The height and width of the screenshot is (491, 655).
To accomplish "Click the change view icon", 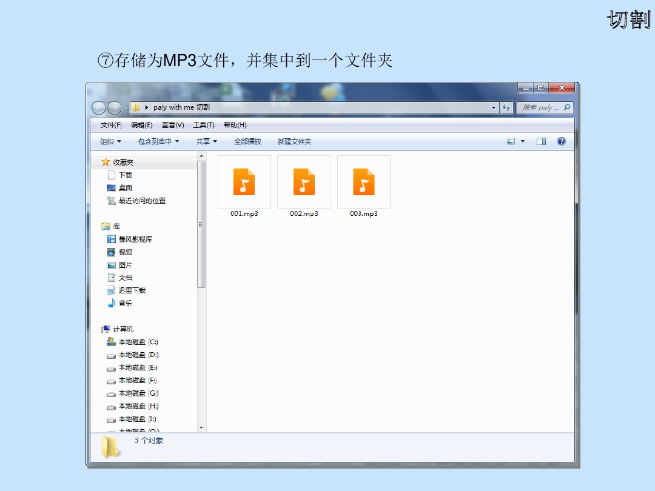I will point(511,141).
